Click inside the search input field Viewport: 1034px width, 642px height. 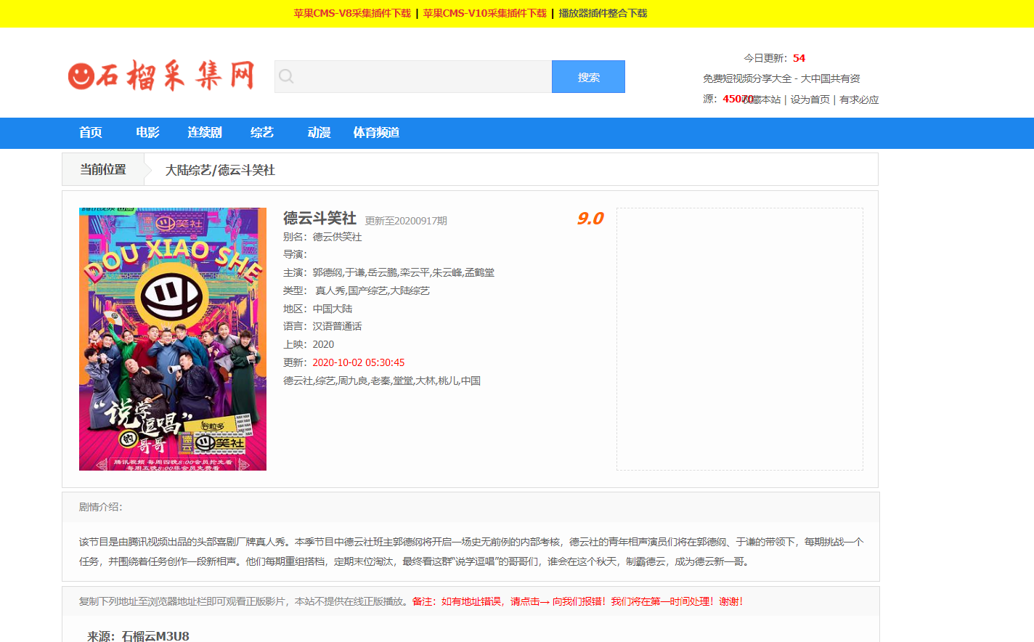click(414, 76)
